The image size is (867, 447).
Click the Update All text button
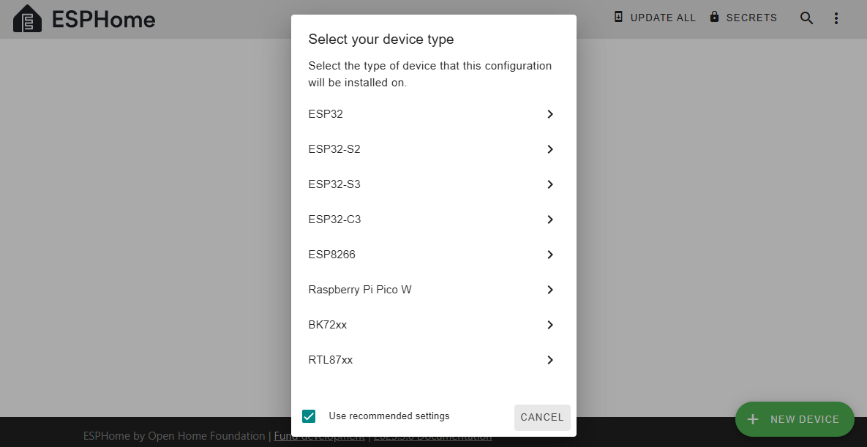tap(663, 18)
